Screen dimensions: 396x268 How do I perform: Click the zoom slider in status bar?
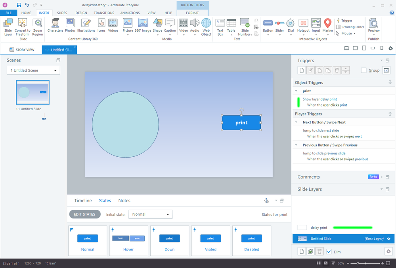click(358, 263)
